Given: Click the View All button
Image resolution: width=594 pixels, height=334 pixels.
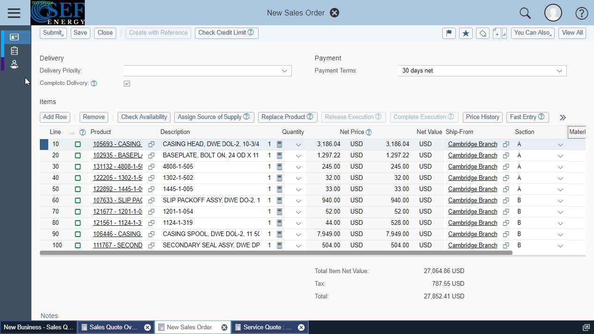Looking at the screenshot, I should click(572, 33).
